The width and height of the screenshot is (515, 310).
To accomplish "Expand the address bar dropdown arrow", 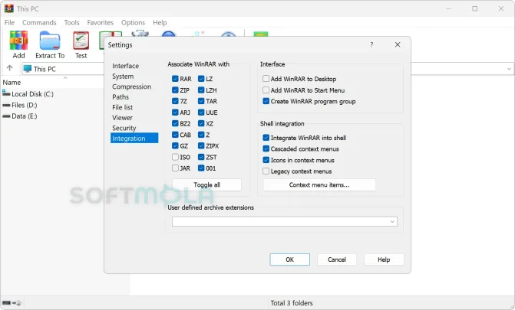I will [509, 69].
